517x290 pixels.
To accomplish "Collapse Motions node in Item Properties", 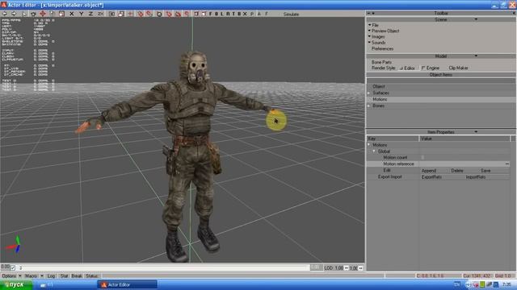I will 369,145.
